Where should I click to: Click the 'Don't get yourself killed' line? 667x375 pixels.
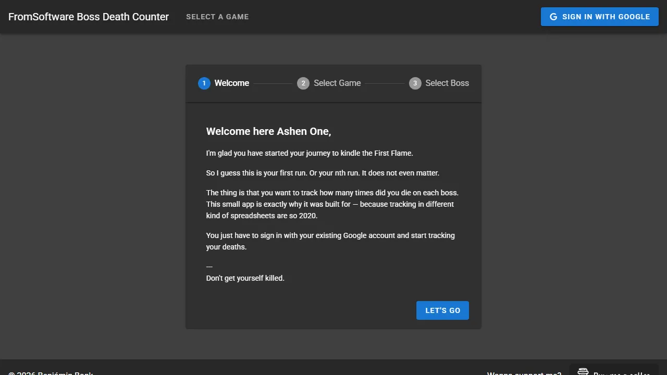tap(245, 278)
